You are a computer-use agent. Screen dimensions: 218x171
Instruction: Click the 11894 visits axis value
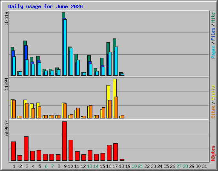pos(6,84)
